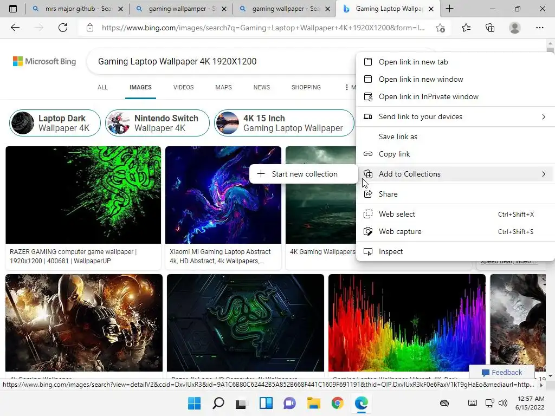This screenshot has height=416, width=555.
Task: Open the Xiaomi Mi abstract wallpaper thumbnail
Action: click(223, 195)
